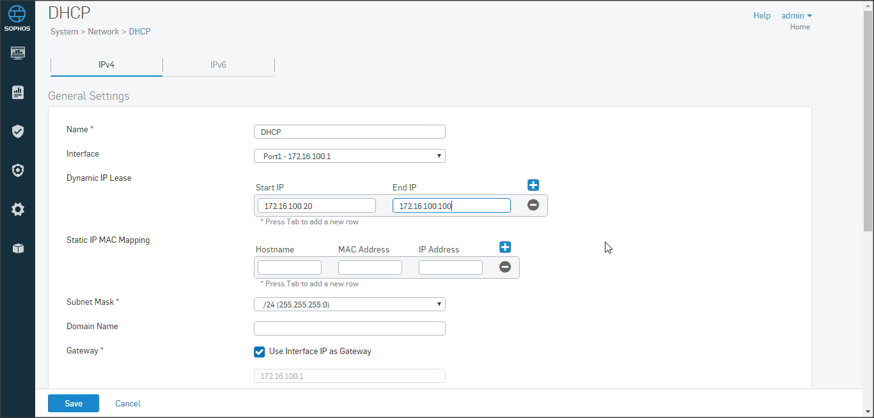Add a new Dynamic IP Lease row
This screenshot has width=874, height=418.
pos(533,185)
